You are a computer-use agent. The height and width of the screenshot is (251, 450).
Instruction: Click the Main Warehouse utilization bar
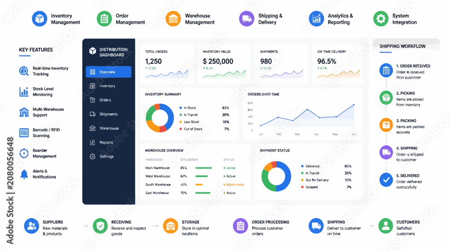click(203, 168)
